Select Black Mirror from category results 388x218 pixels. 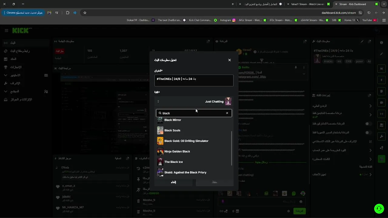coord(194,120)
